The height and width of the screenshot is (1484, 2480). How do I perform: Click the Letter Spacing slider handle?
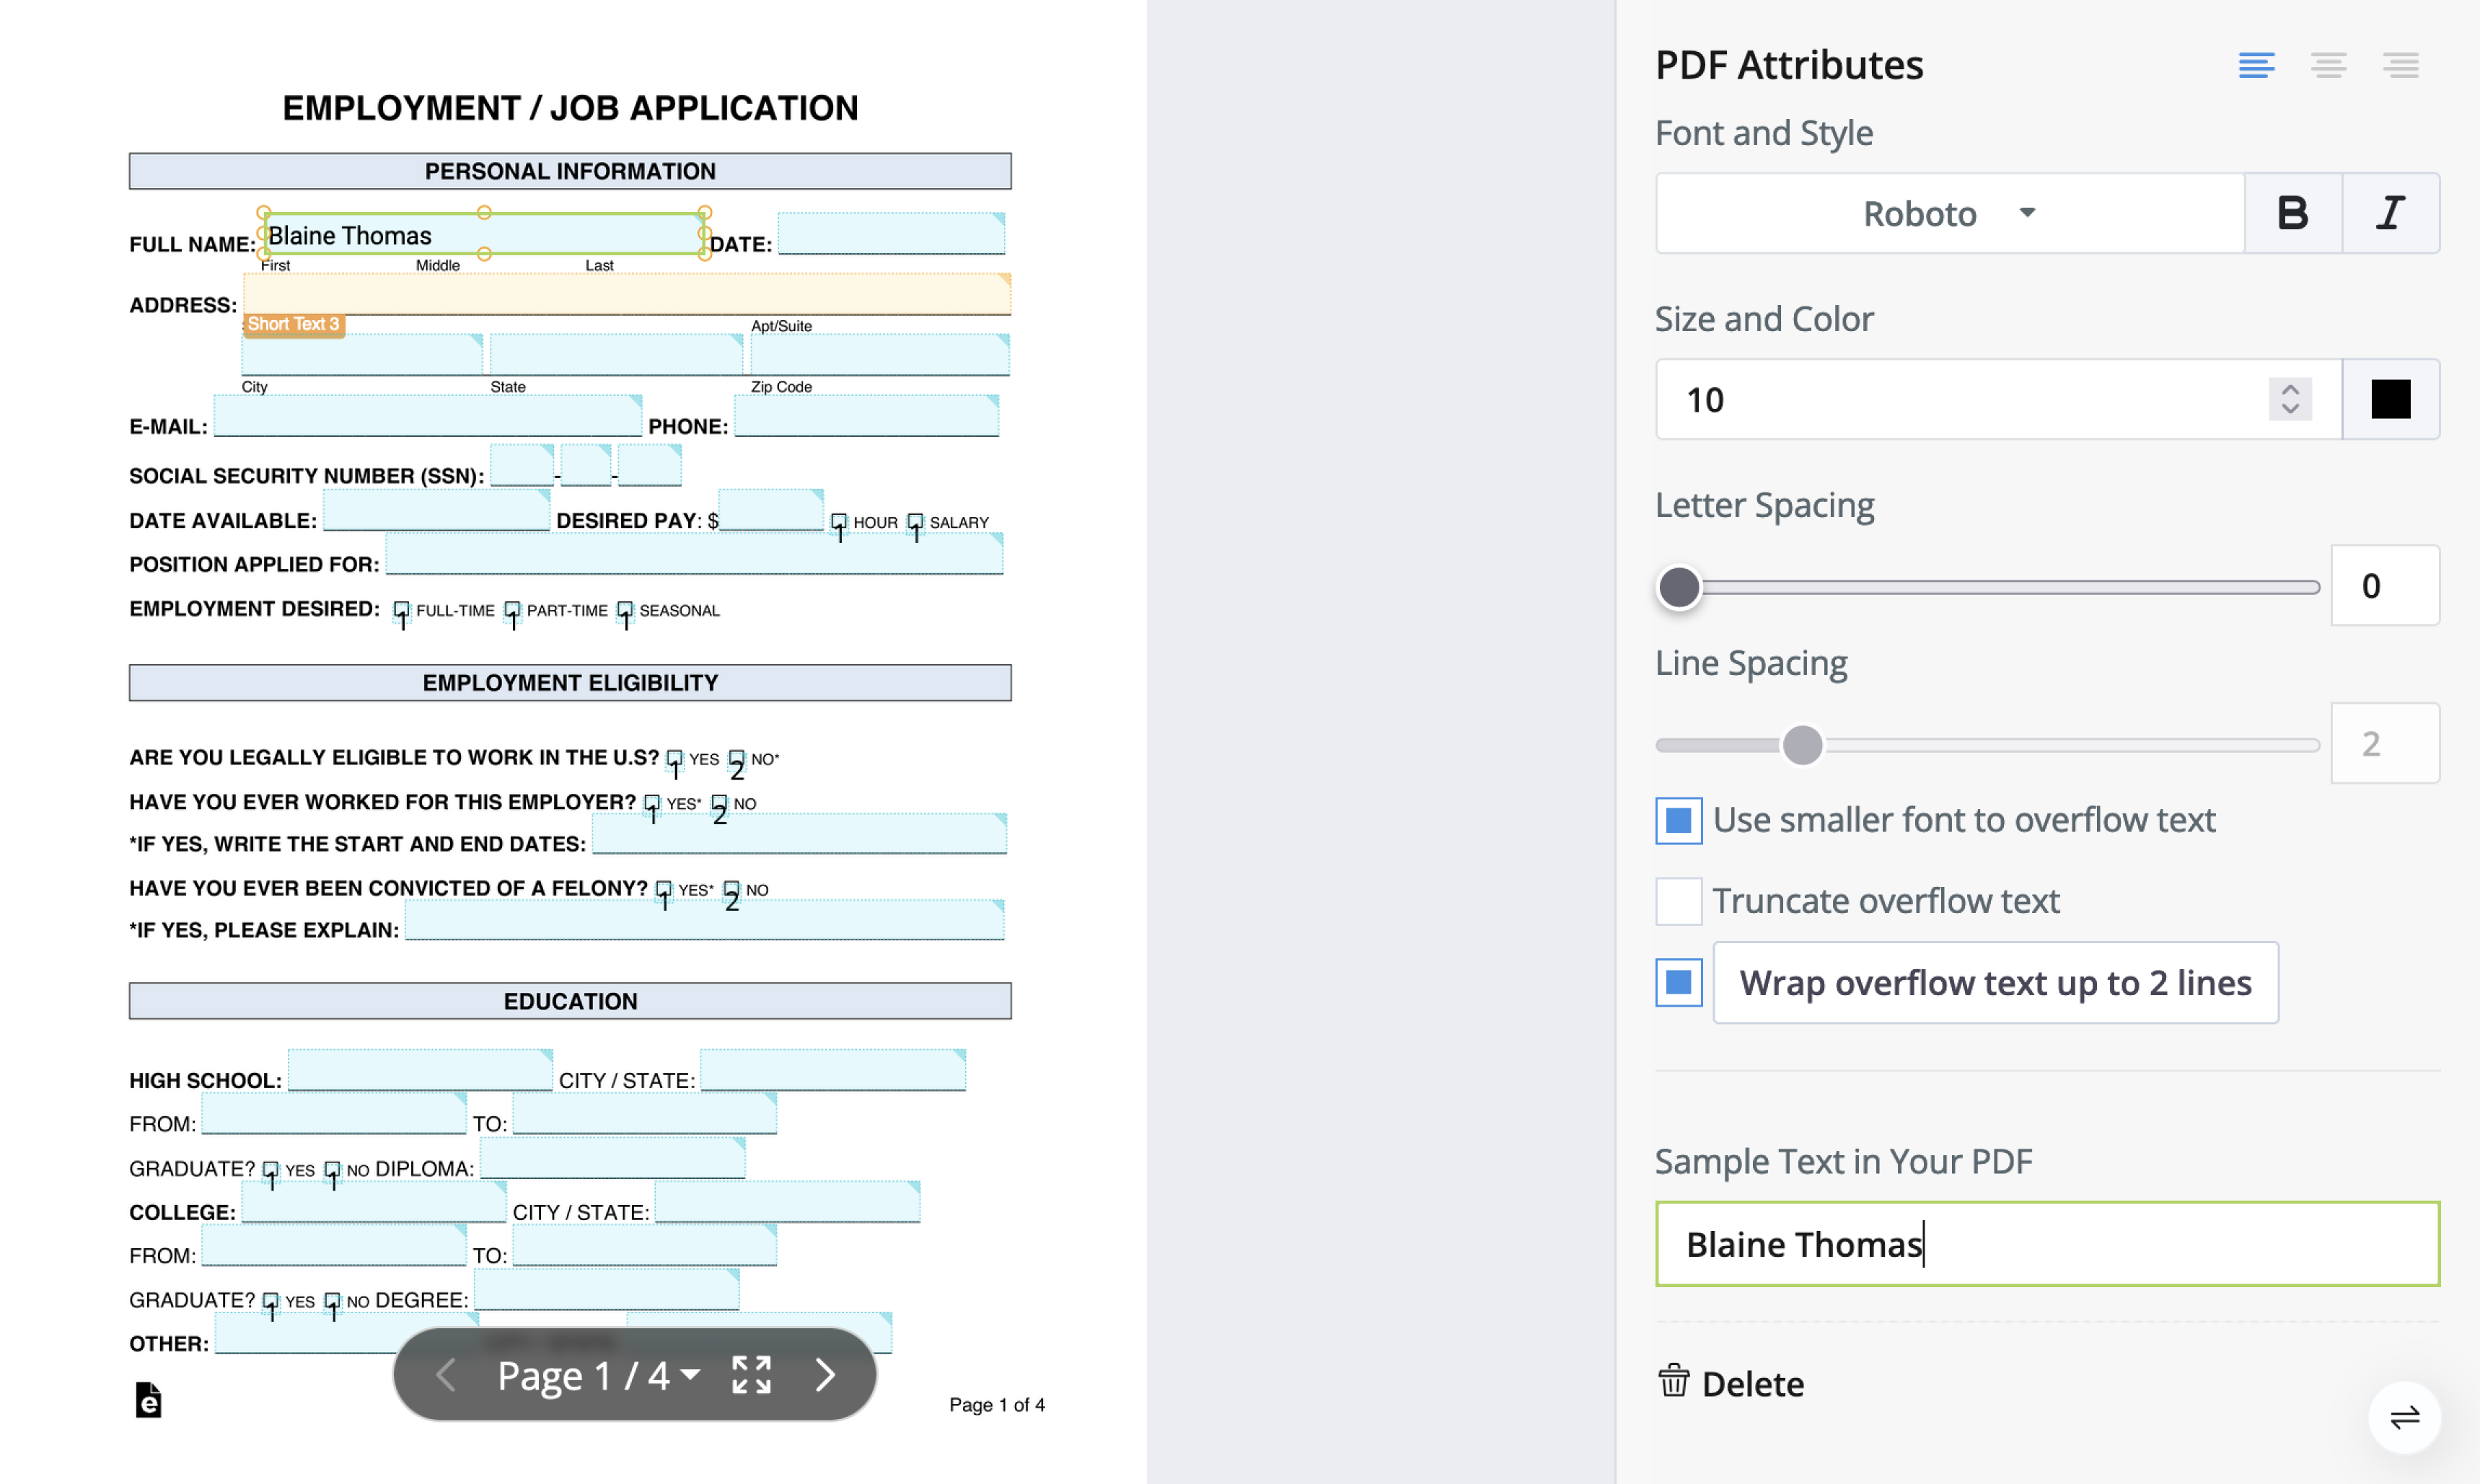pyautogui.click(x=1679, y=587)
